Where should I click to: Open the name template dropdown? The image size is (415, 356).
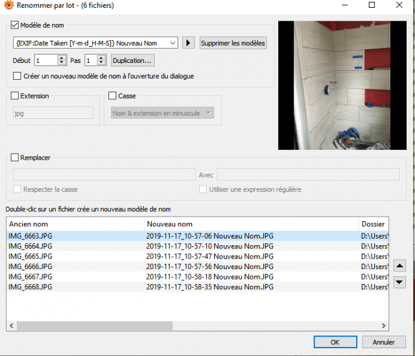(172, 43)
